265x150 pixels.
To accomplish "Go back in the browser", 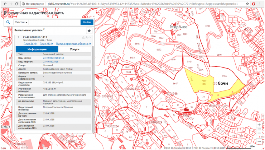I will pos(5,4).
